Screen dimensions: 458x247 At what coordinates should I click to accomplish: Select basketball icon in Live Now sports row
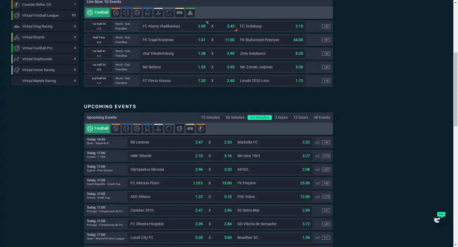coord(116,13)
